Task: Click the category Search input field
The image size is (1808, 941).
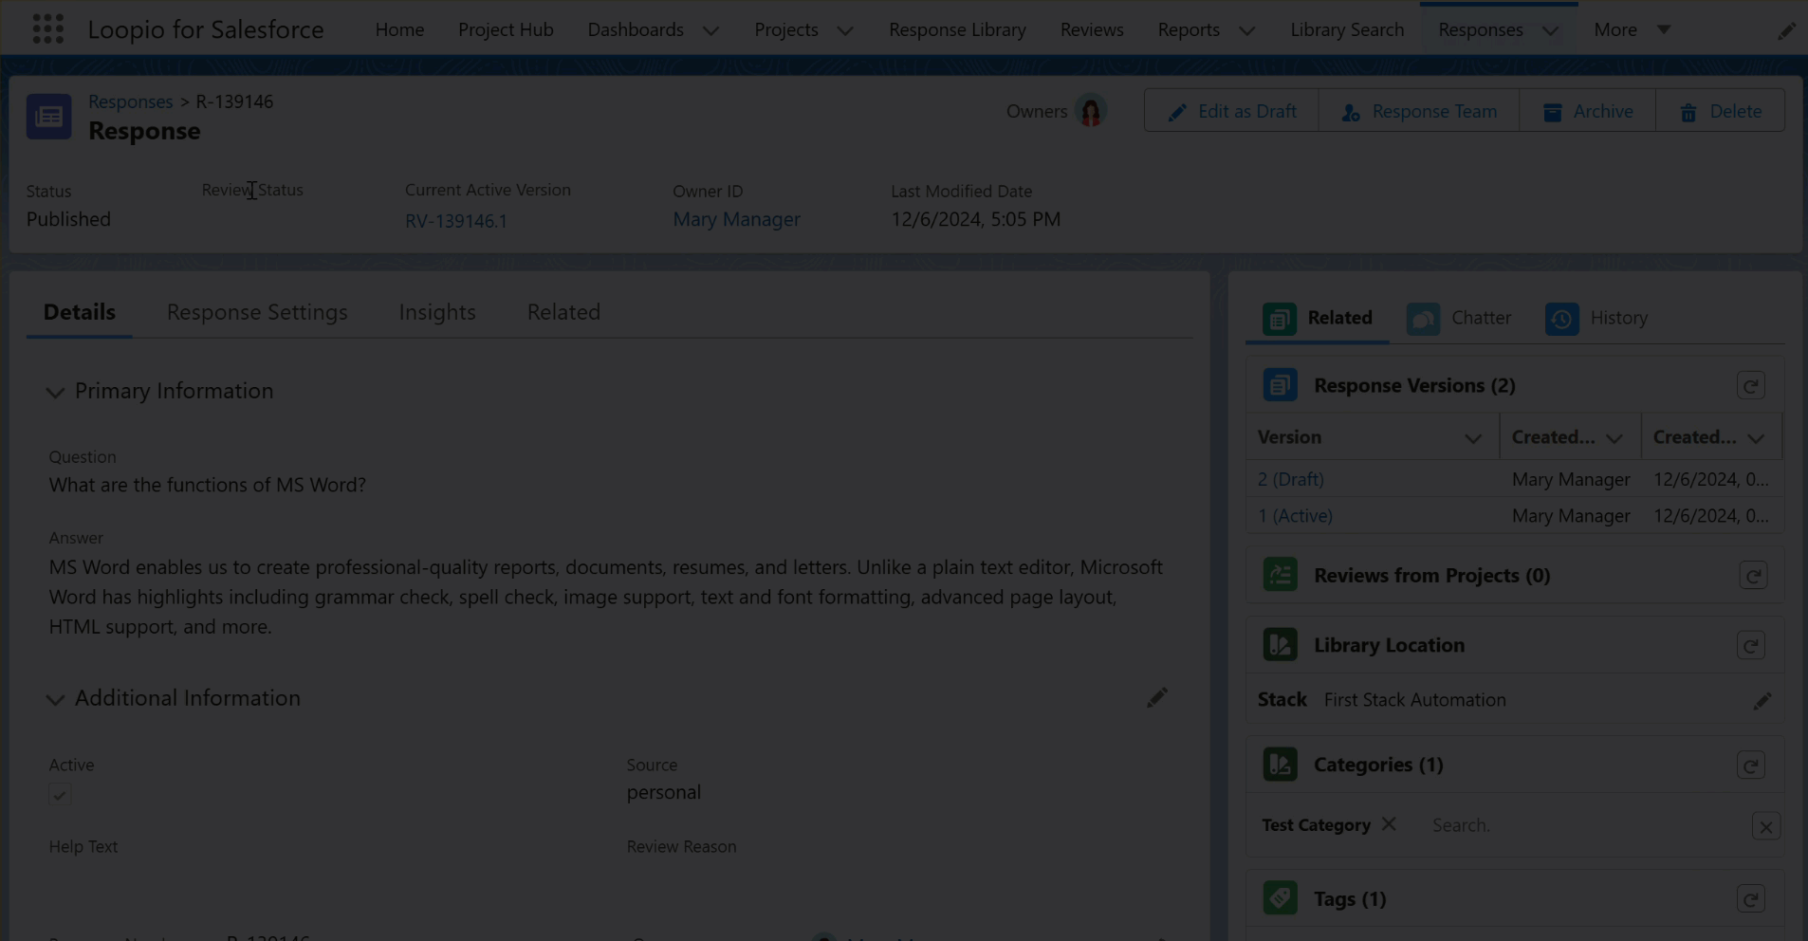Action: [x=1584, y=825]
